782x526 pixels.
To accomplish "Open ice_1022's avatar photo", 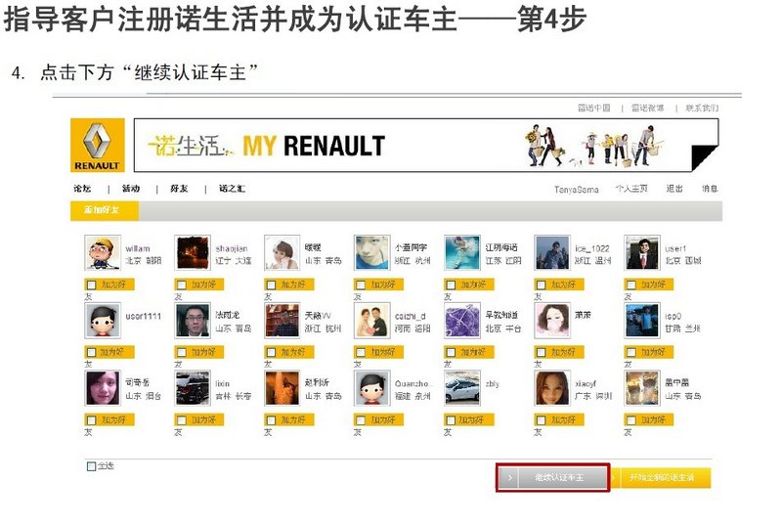I will [552, 252].
